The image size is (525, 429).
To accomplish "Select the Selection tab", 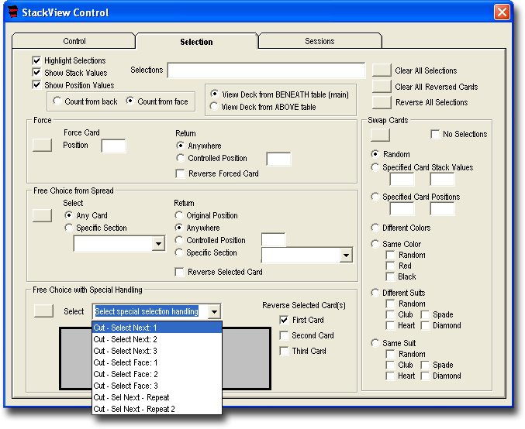I will pos(196,42).
